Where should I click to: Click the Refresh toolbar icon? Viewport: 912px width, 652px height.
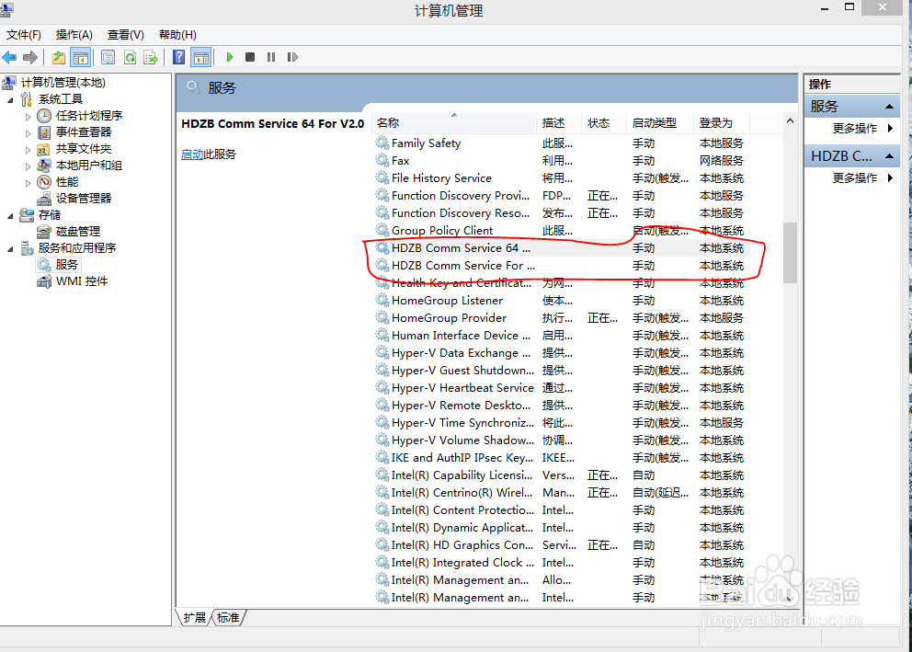(130, 57)
